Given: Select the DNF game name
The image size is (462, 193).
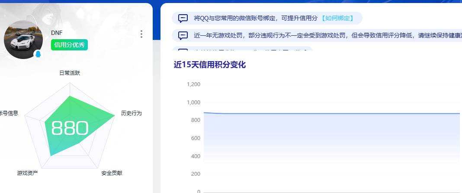Looking at the screenshot, I should [x=57, y=33].
